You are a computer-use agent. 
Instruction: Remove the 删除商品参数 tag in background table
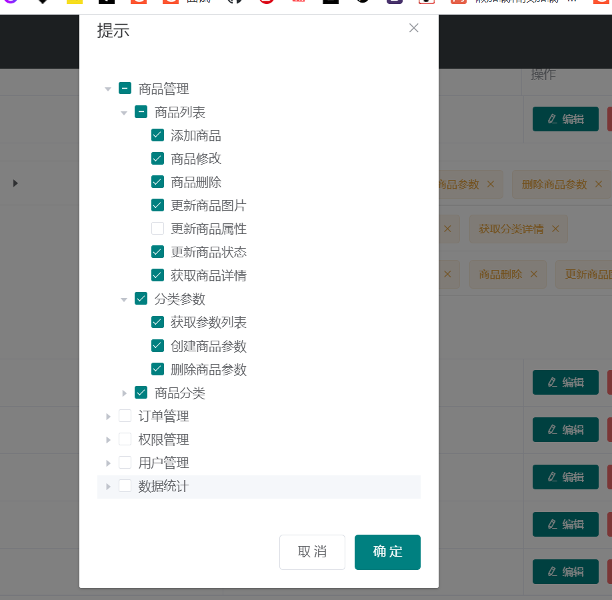[599, 184]
